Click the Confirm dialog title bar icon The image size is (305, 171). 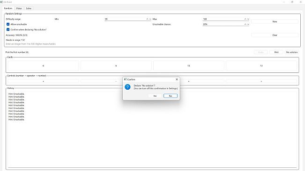(x=126, y=79)
